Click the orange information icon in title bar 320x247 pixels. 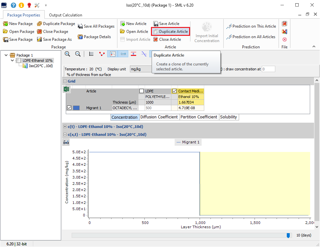pyautogui.click(x=21, y=5)
